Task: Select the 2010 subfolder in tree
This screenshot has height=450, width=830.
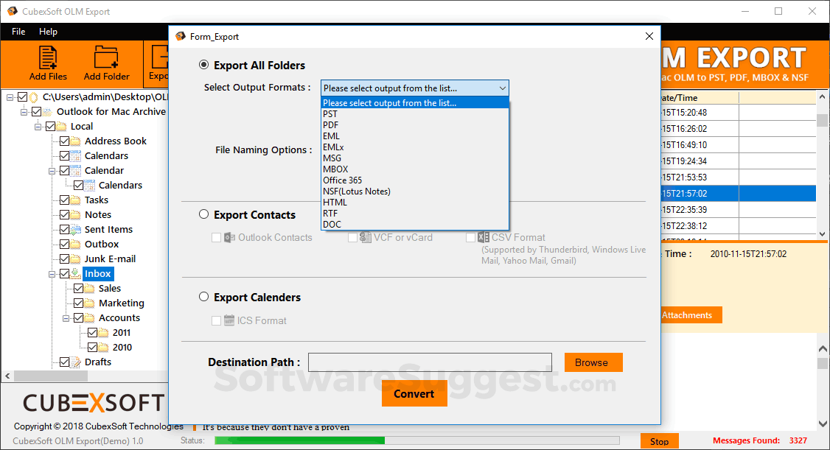Action: point(122,348)
